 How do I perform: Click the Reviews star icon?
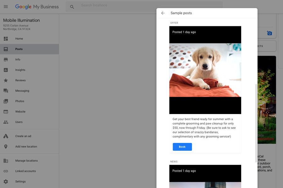click(6, 80)
